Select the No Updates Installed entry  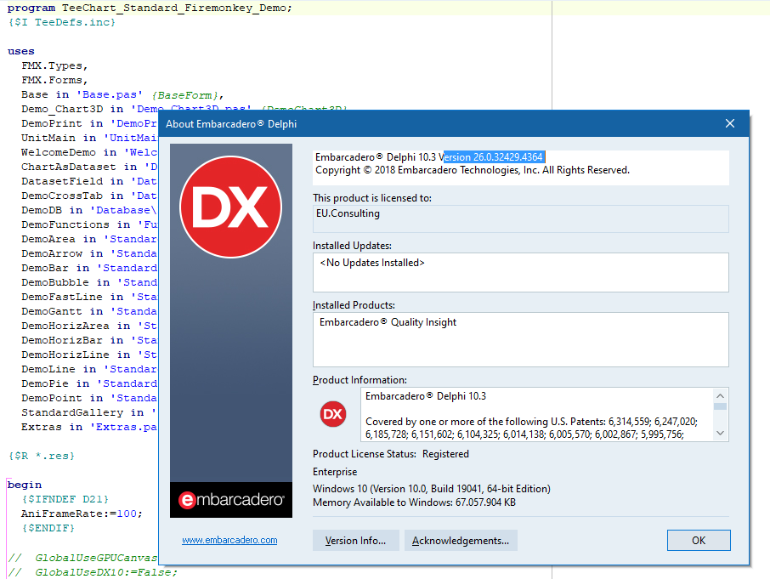pos(371,263)
